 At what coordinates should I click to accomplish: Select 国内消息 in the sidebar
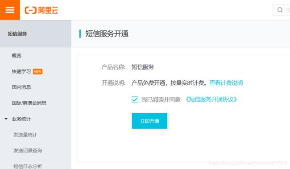pyautogui.click(x=21, y=87)
